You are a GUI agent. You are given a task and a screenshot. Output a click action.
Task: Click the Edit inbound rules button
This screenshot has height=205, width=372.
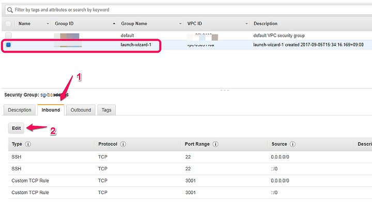click(17, 128)
